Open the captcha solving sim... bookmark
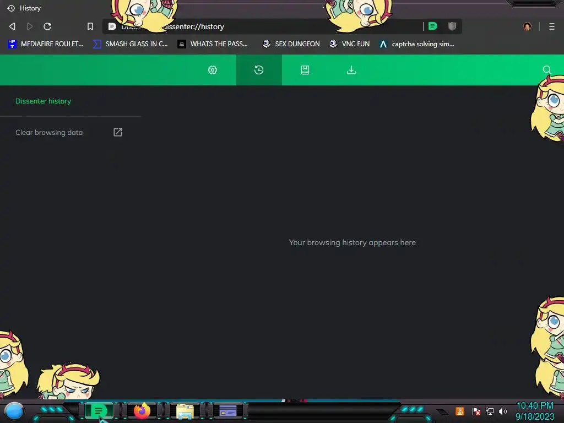 [417, 44]
